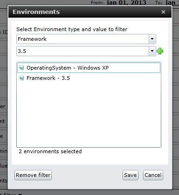Remove Framework - 3.5 via its trash icon

tap(21, 78)
